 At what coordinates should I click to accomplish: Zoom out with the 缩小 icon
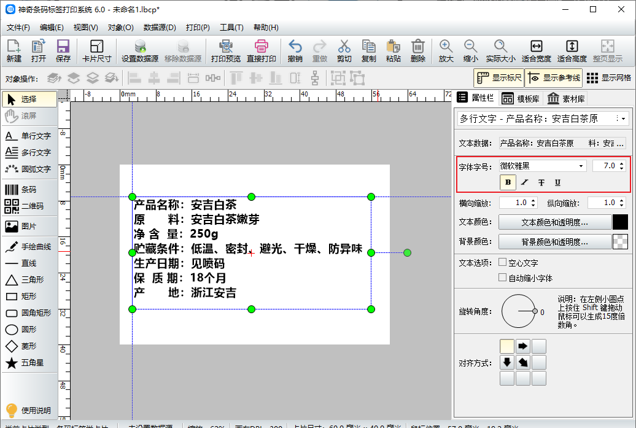pyautogui.click(x=470, y=51)
